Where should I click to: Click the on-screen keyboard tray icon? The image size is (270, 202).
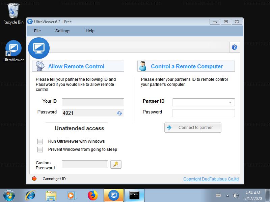click(218, 196)
